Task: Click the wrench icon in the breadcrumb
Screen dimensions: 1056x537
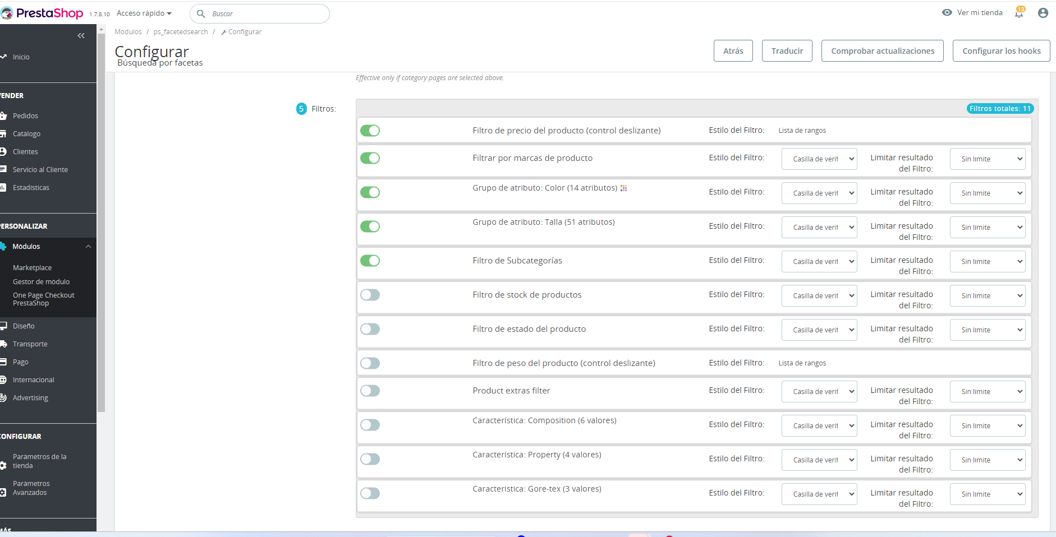Action: click(224, 33)
